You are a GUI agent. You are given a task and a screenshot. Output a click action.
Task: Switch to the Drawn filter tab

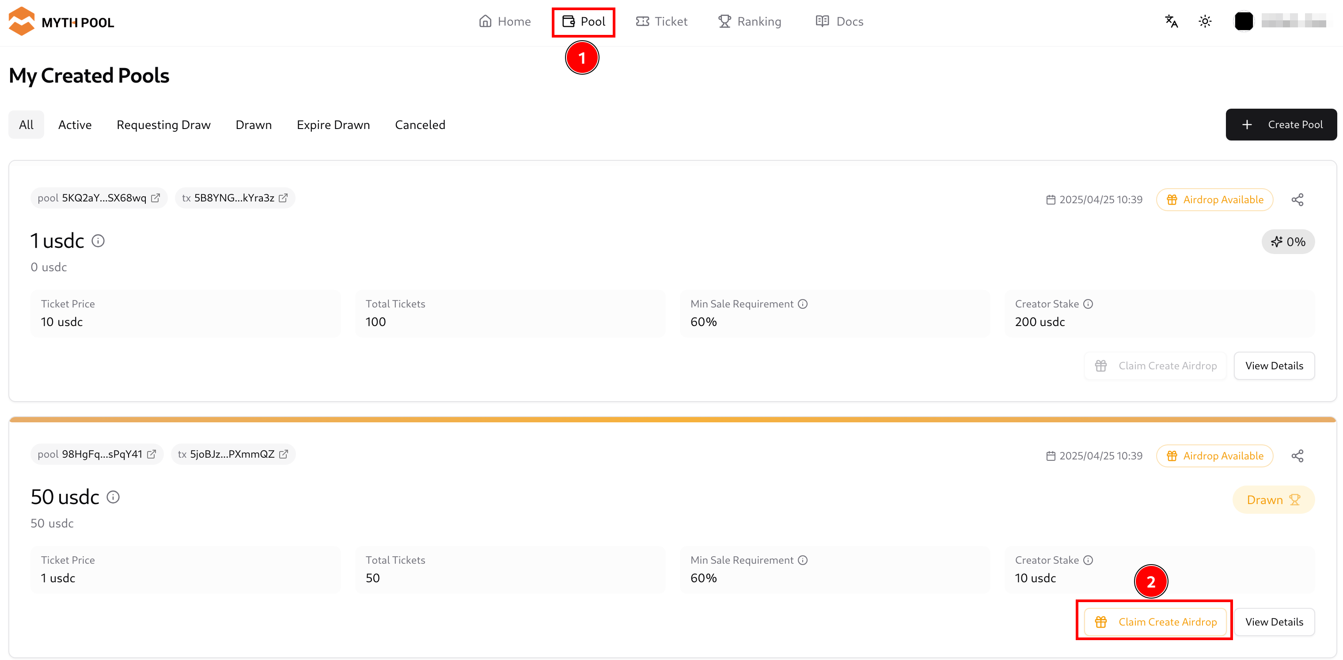(254, 125)
